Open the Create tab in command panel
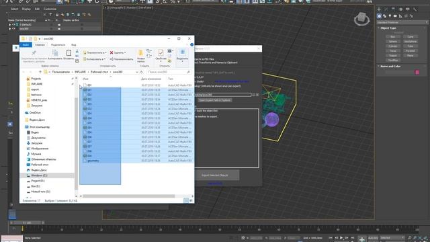430x242 pixels. coord(379,9)
